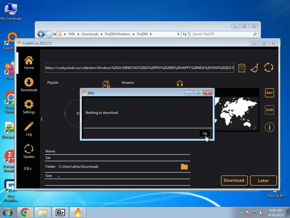Click the clipboard paste icon
The width and height of the screenshot is (290, 218).
[x=242, y=68]
